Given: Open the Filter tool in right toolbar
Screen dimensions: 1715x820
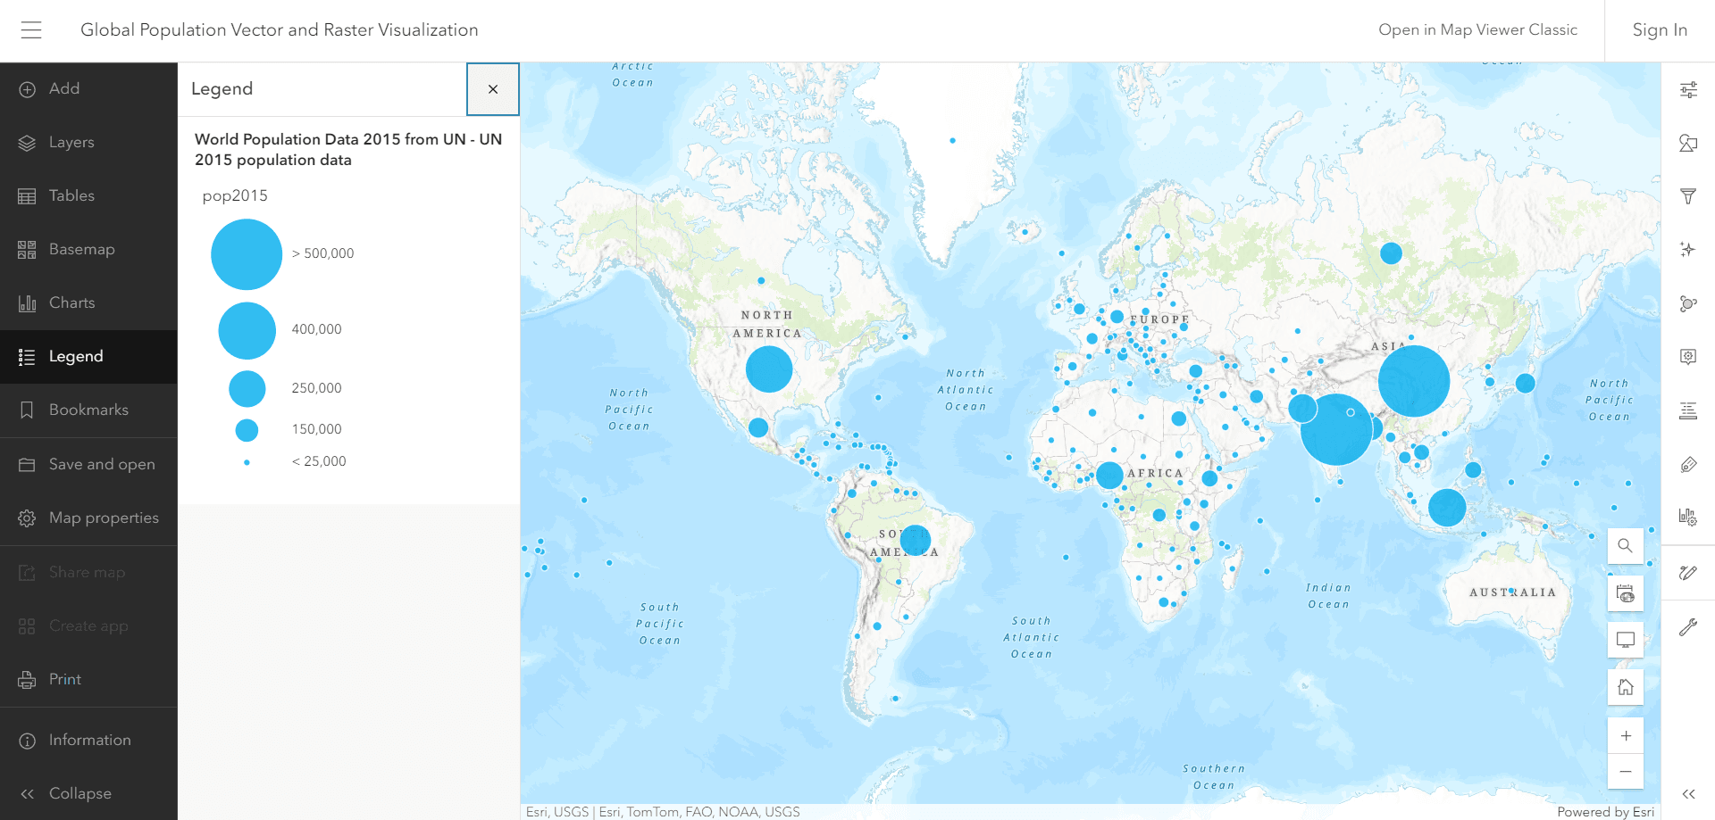Looking at the screenshot, I should click(x=1687, y=196).
